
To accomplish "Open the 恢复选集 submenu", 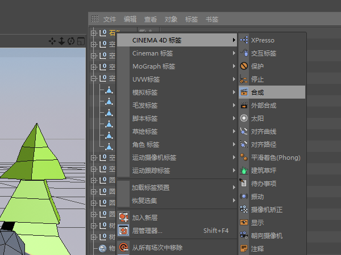I will (x=177, y=201).
